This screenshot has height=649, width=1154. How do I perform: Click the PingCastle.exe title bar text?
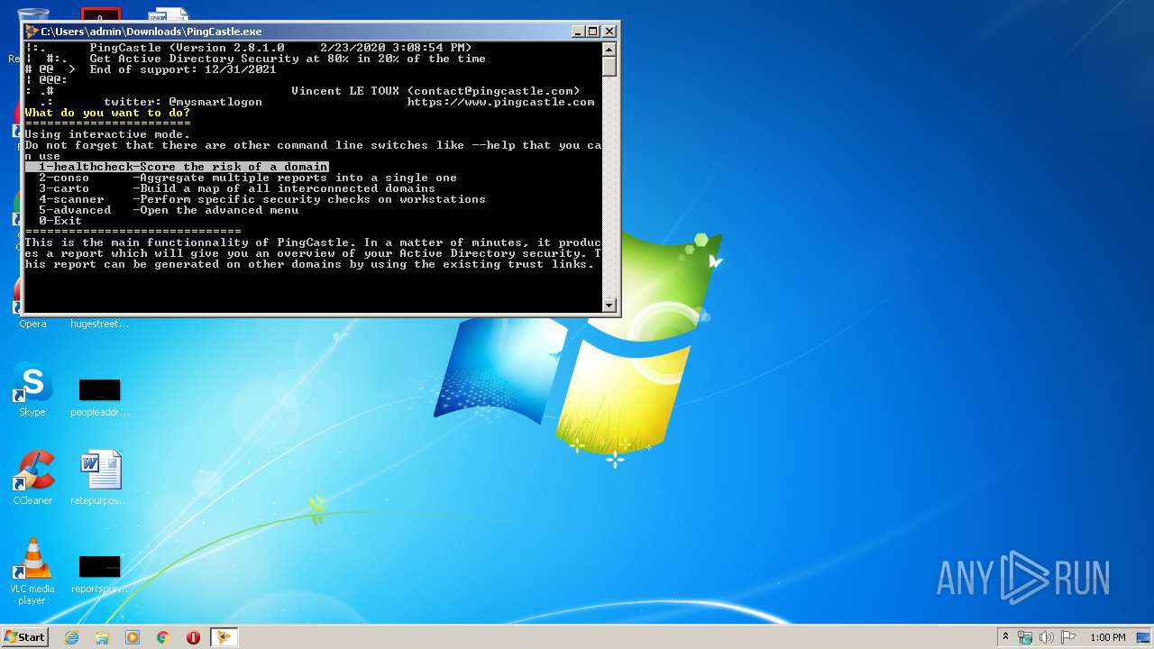tap(151, 32)
